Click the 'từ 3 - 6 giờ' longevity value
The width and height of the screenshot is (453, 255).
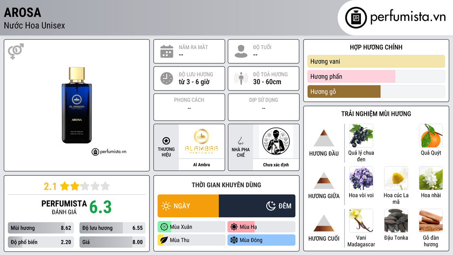tap(194, 82)
